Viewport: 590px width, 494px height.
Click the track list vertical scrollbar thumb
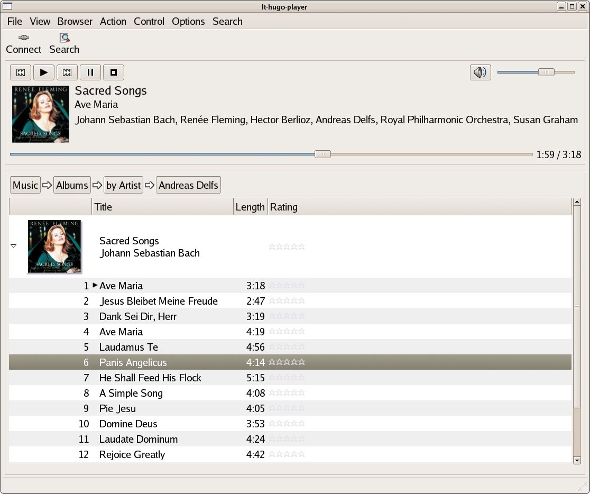577,306
